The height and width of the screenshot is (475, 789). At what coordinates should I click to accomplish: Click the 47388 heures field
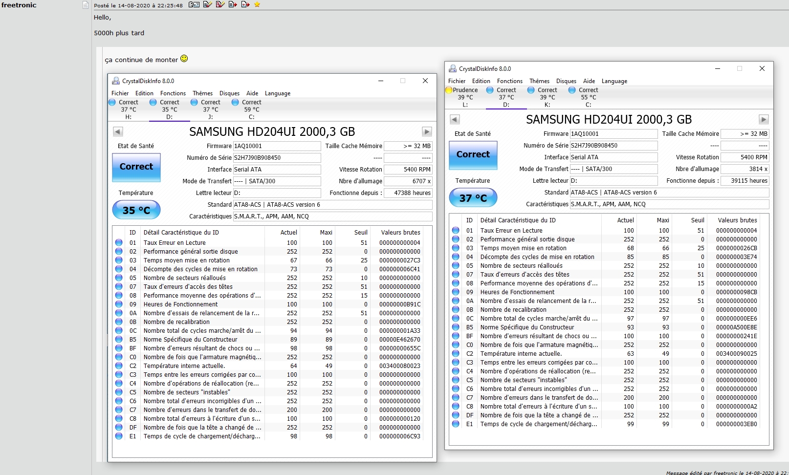(x=408, y=193)
